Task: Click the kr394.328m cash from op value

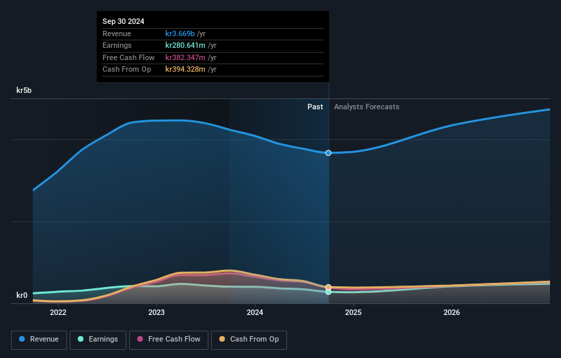Action: pos(185,70)
